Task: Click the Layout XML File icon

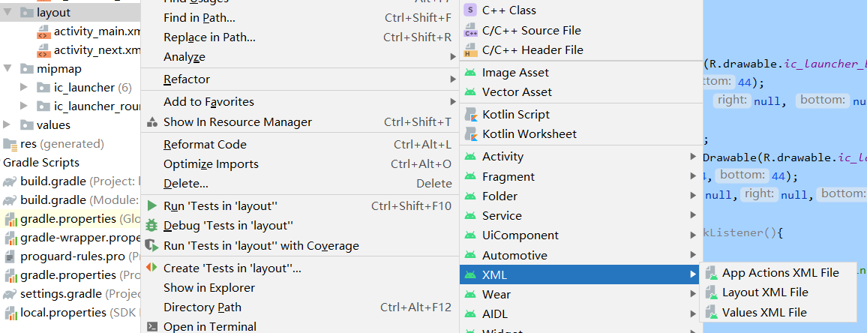Action: [710, 292]
